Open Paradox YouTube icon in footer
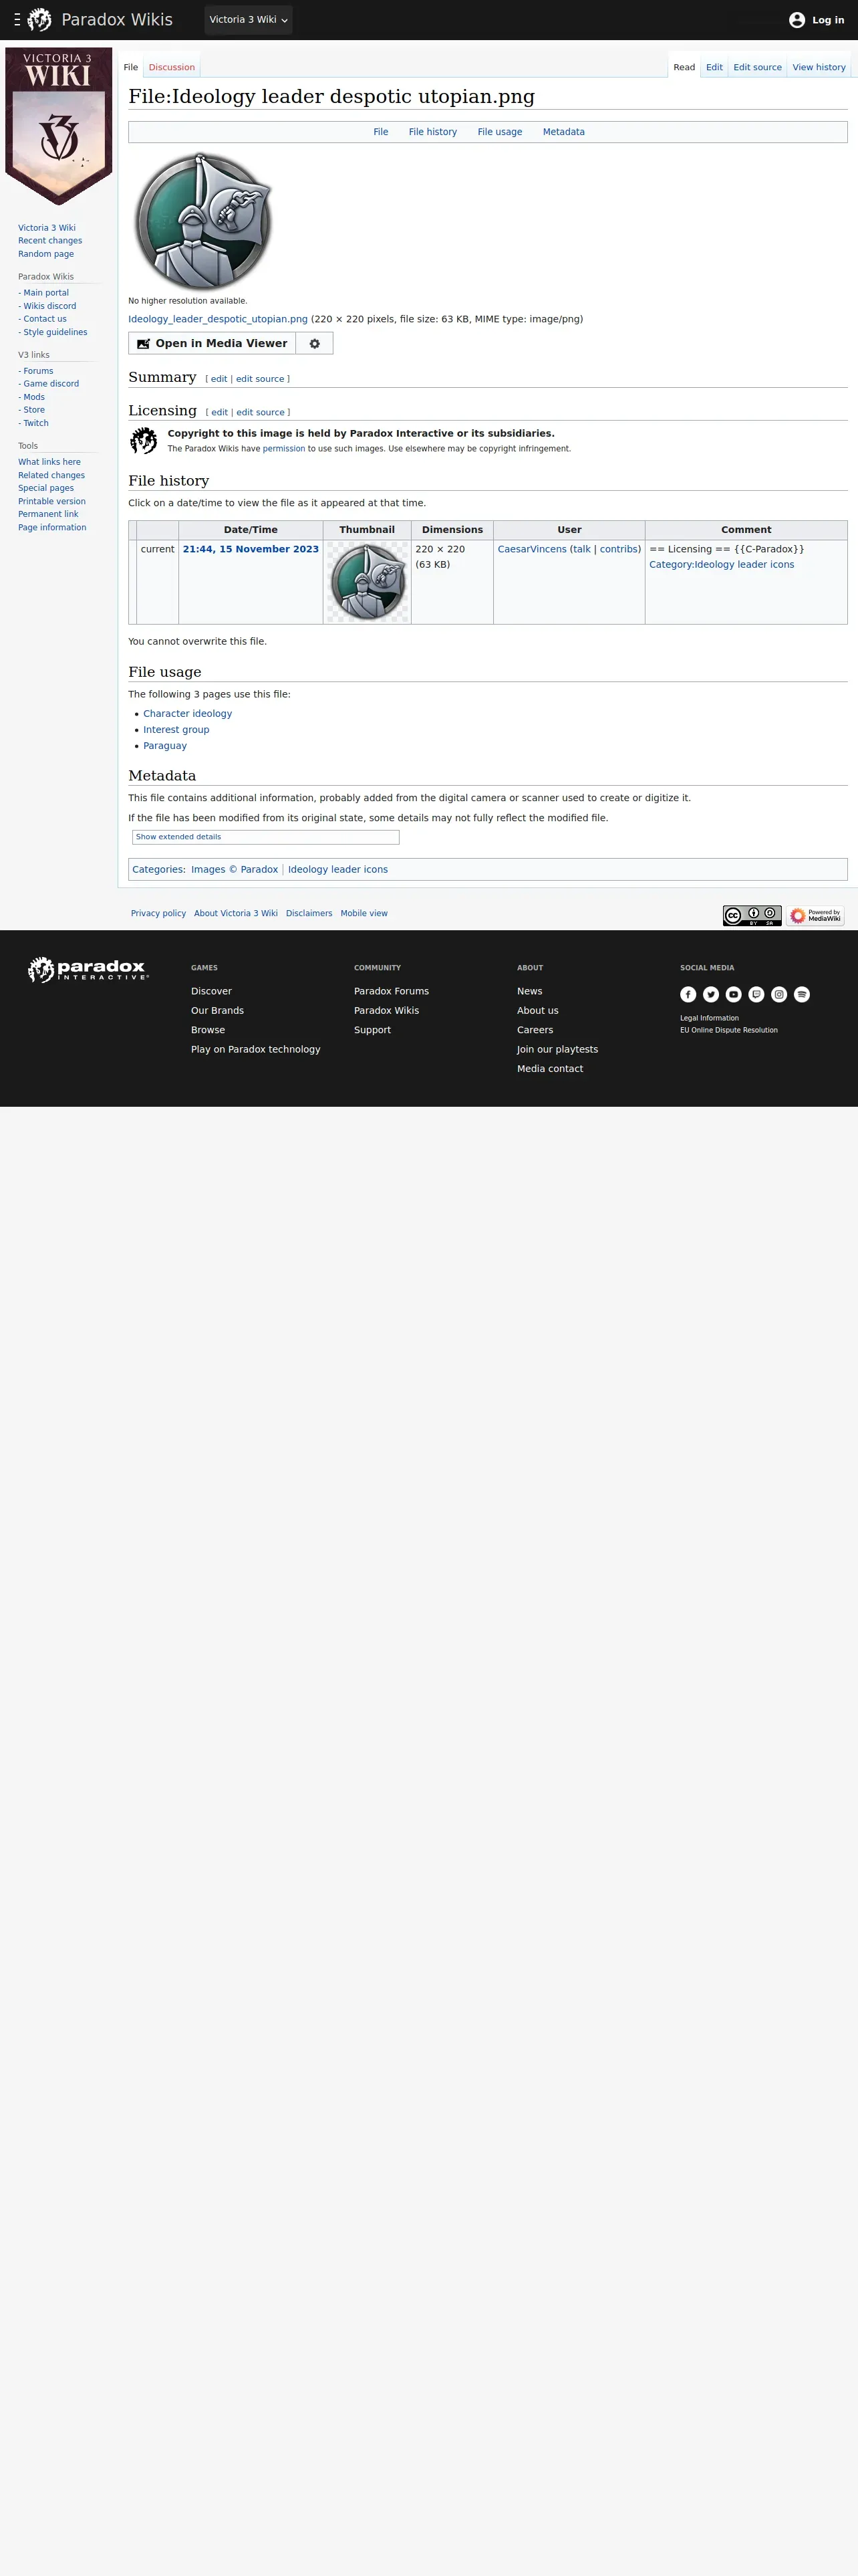This screenshot has width=858, height=2576. click(x=733, y=994)
